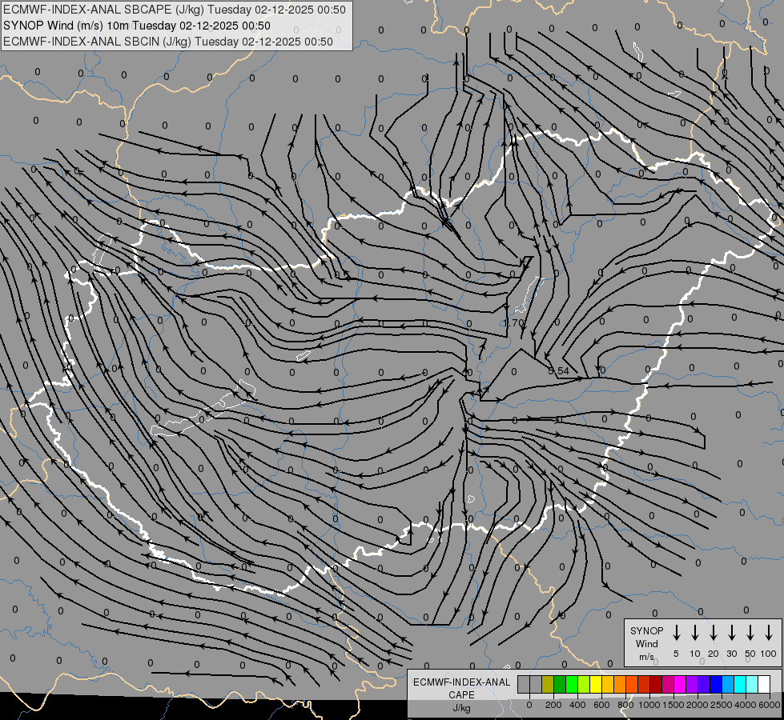The image size is (784, 720).
Task: Click the 100 m/s wind arrow in legend
Action: click(x=769, y=633)
